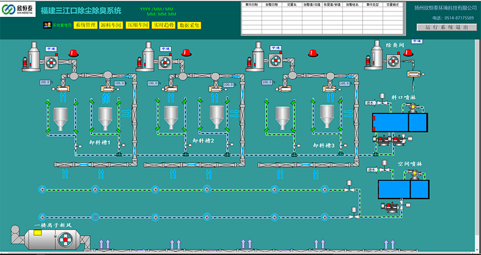Click the fan unit beside 卸料槽1 scrubber tower
The width and height of the screenshot is (481, 255).
coord(51,63)
